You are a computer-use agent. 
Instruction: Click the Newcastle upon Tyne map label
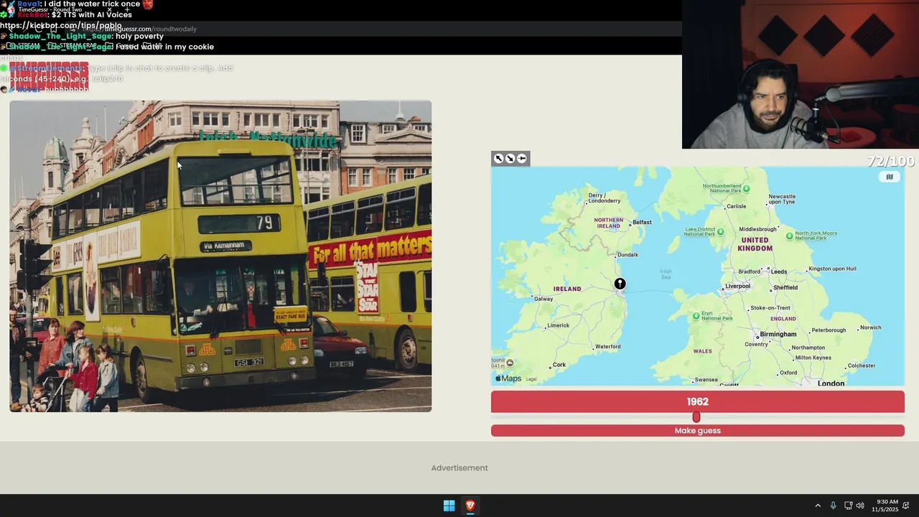click(782, 199)
